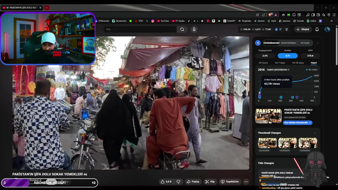Click See similar thumbnails button
338x190 pixels.
298,123
